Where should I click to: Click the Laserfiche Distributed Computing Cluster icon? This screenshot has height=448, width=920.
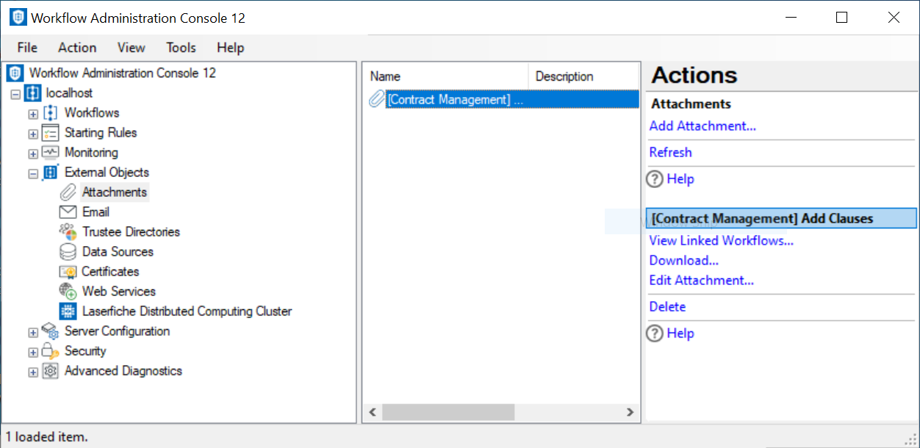68,311
